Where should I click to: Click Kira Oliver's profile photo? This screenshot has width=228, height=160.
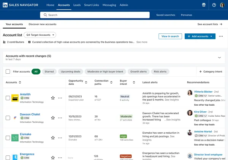coord(190,113)
